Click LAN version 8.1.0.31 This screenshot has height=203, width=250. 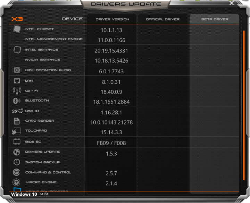coord(111,82)
